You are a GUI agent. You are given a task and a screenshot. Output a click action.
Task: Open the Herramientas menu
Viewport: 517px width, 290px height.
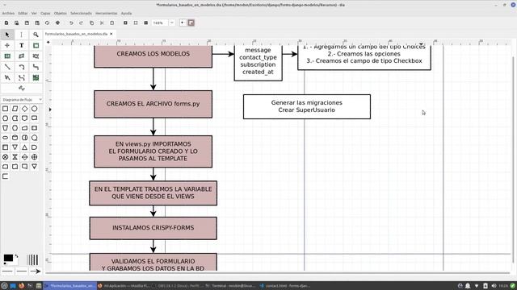coord(106,14)
